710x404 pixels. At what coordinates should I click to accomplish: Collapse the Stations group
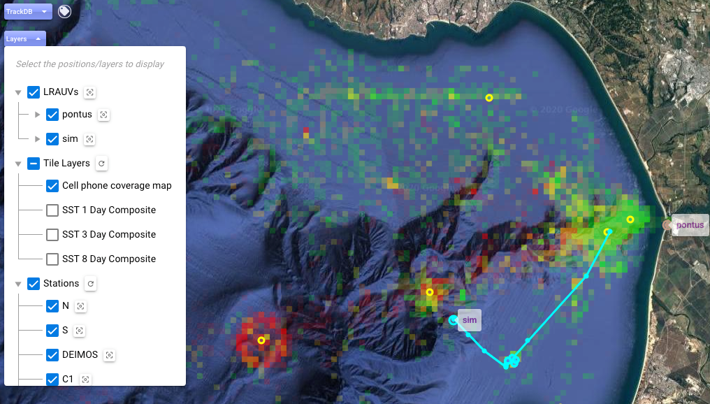point(18,284)
